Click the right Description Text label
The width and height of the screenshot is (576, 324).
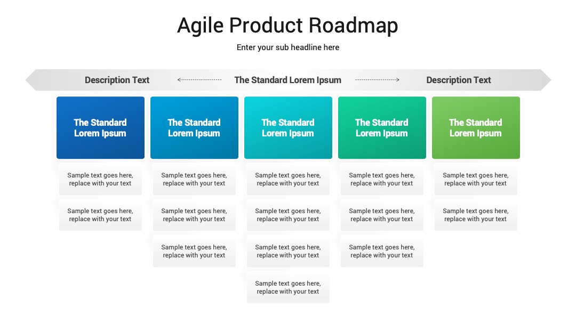[x=459, y=80]
